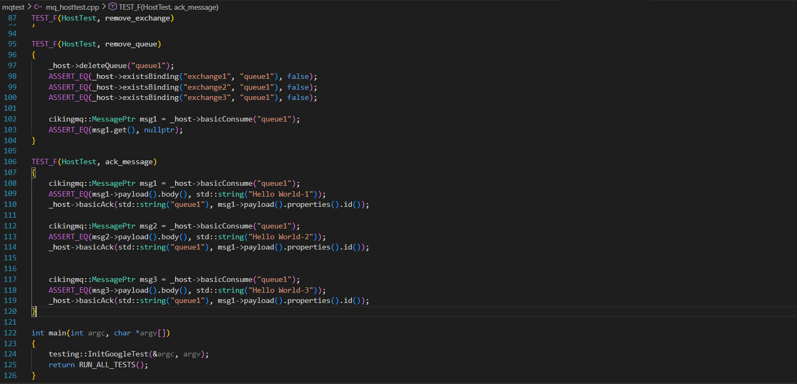Click the msg3 variable declaration on line 117
The height and width of the screenshot is (384, 797).
click(148, 279)
